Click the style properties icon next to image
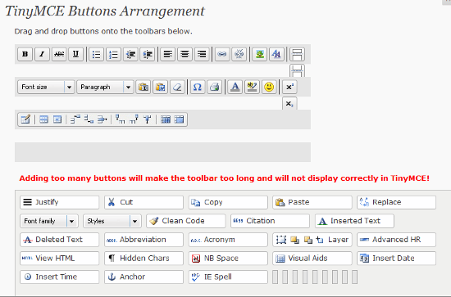This screenshot has height=297, width=451. tap(276, 54)
